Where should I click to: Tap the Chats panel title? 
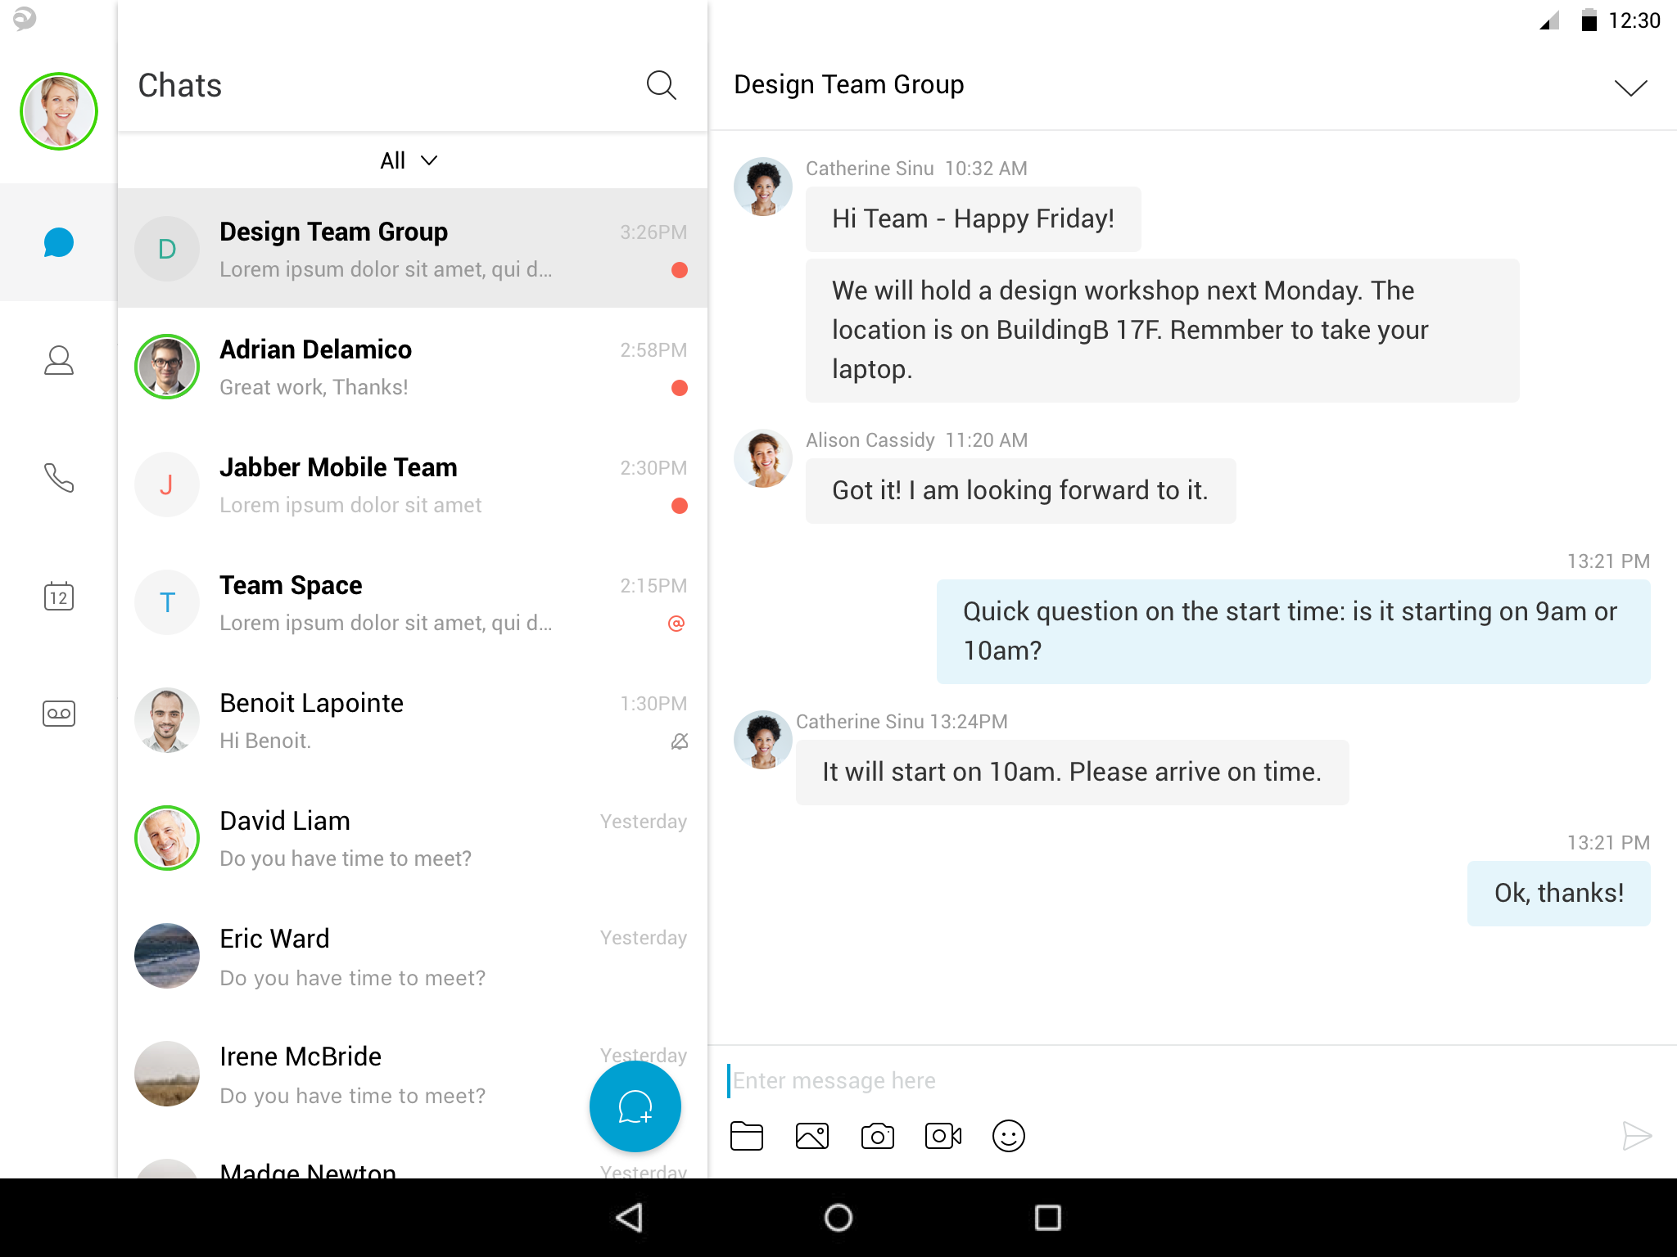pos(180,85)
